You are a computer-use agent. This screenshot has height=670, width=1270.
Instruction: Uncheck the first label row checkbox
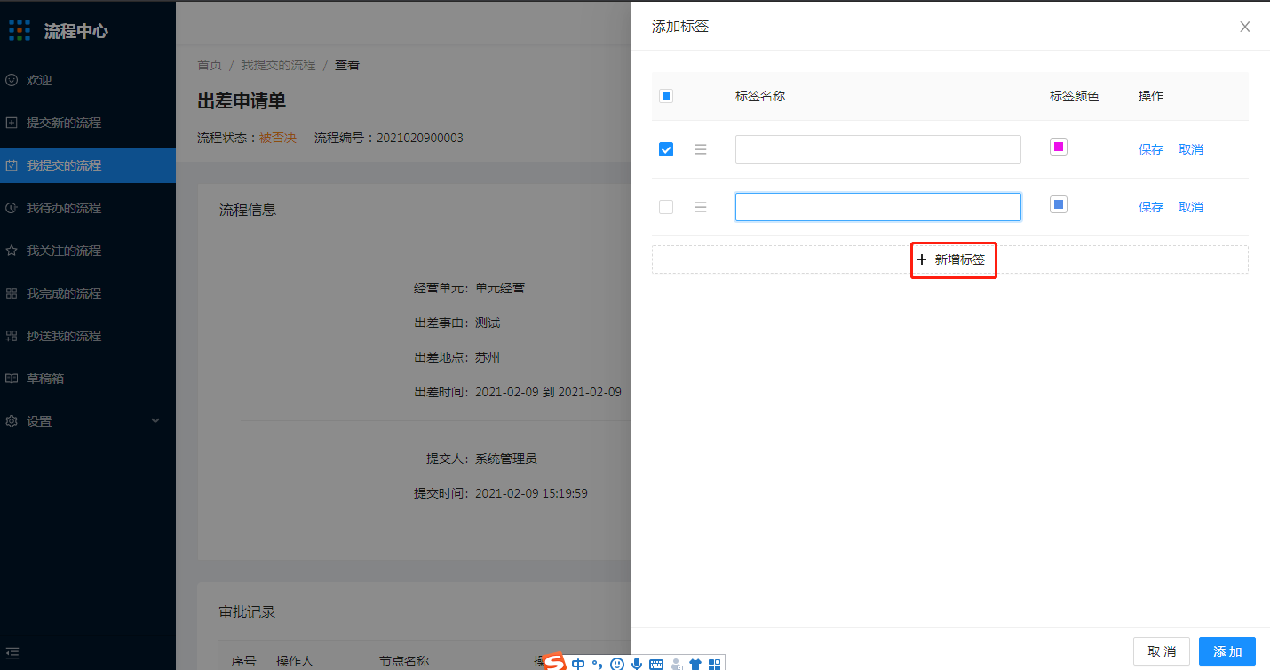point(666,149)
